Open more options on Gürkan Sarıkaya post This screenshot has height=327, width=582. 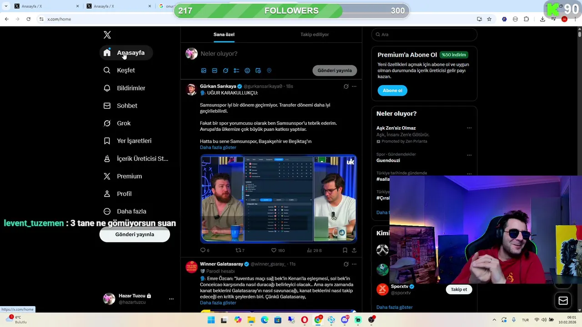click(354, 86)
